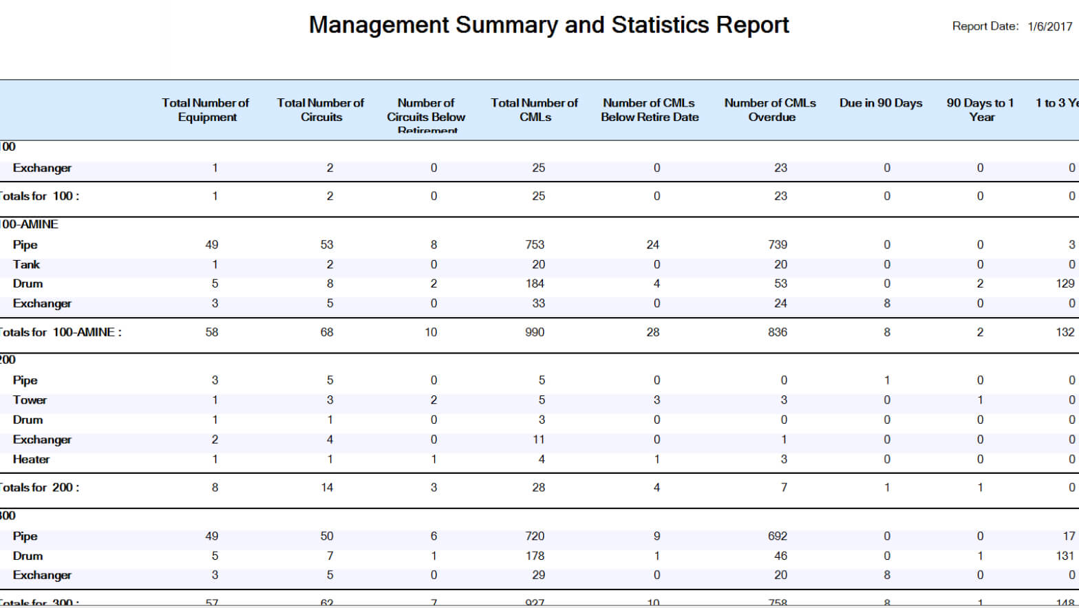Image resolution: width=1079 pixels, height=608 pixels.
Task: Click the 90 Days to 1 Year header
Action: point(981,110)
